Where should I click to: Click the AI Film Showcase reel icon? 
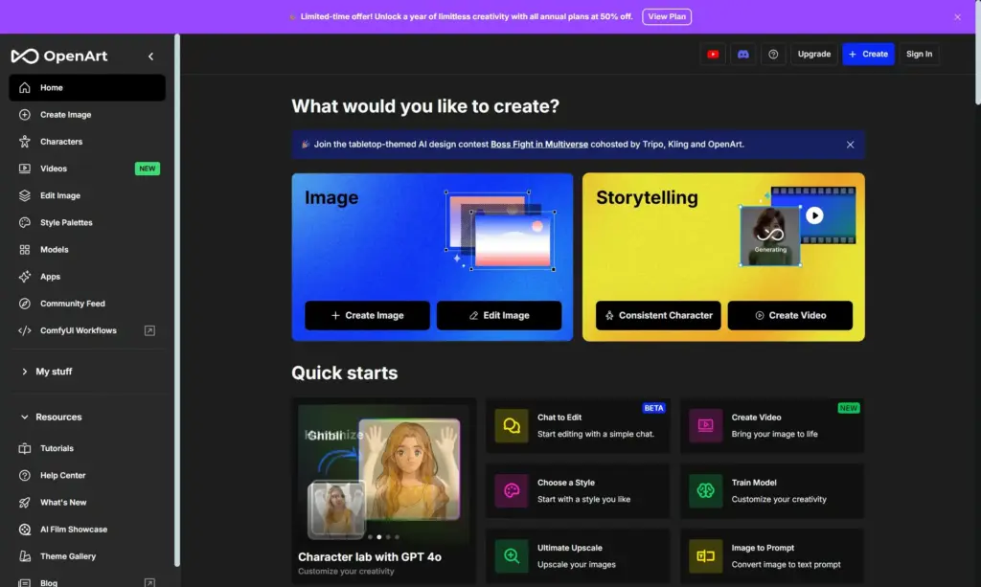(24, 530)
